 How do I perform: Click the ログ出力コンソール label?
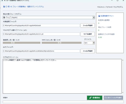[11, 57]
